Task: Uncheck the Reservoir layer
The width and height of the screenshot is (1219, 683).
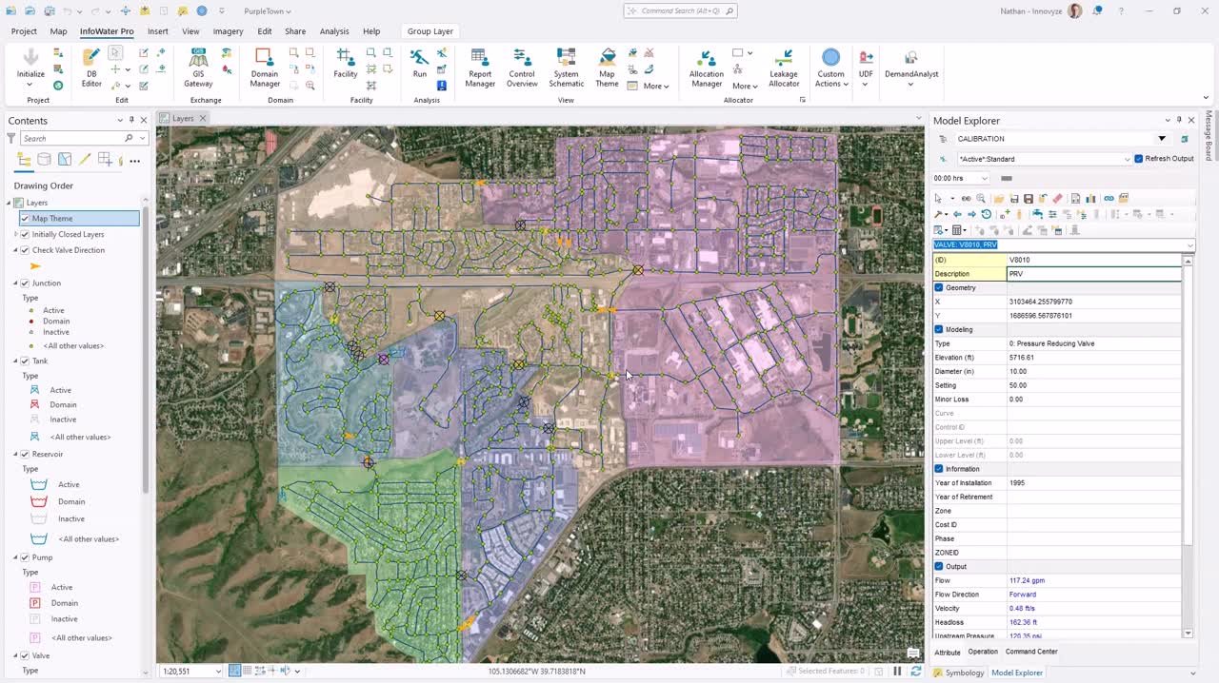Action: point(25,454)
